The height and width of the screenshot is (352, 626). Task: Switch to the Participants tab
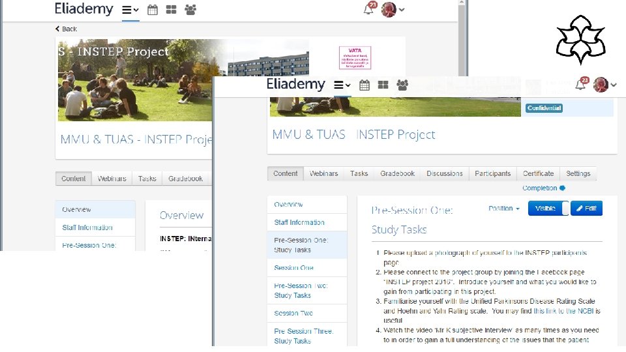pos(493,173)
